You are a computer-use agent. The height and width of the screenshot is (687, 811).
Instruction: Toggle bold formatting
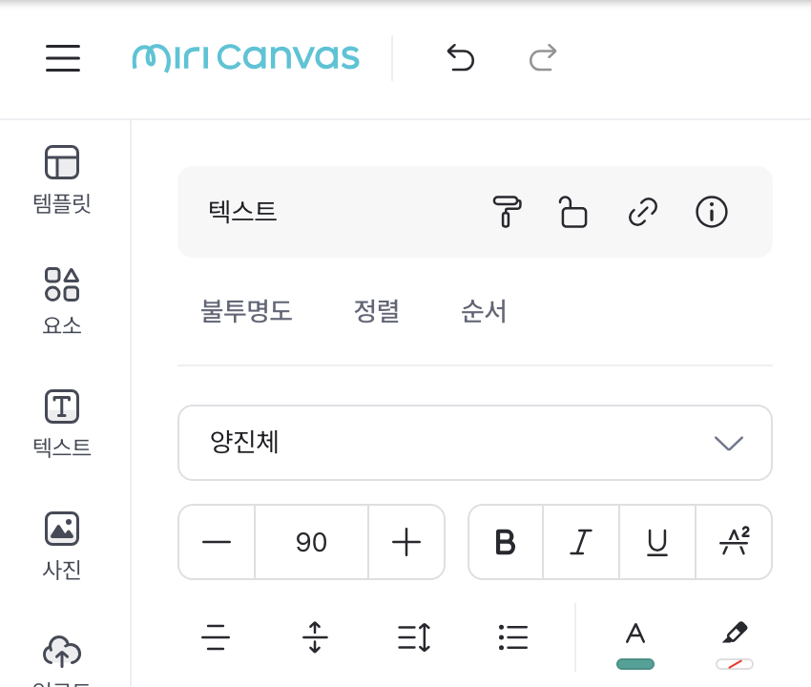click(506, 542)
